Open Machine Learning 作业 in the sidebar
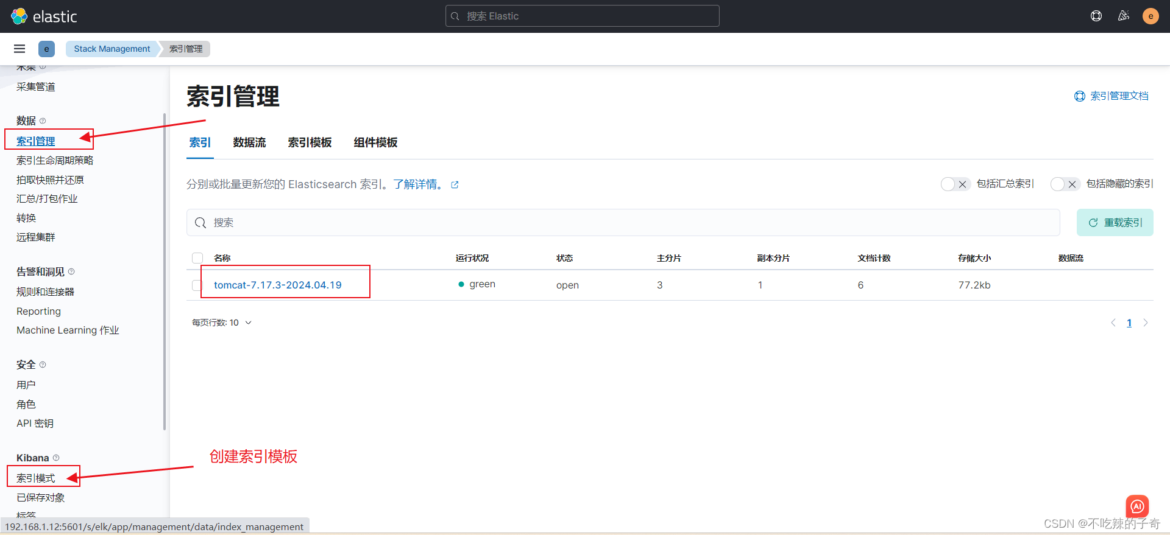The width and height of the screenshot is (1170, 535). coord(68,330)
